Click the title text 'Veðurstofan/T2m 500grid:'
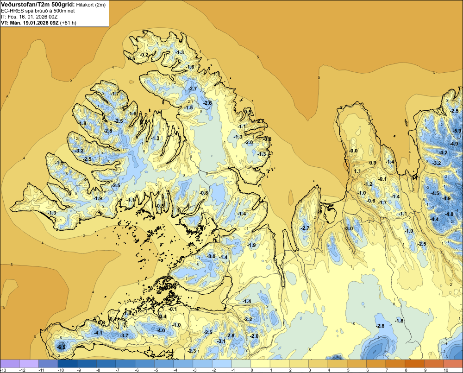 pos(38,5)
